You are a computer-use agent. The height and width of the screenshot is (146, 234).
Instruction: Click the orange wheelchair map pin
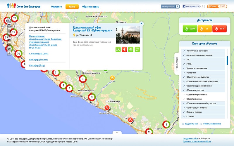(x=112, y=78)
